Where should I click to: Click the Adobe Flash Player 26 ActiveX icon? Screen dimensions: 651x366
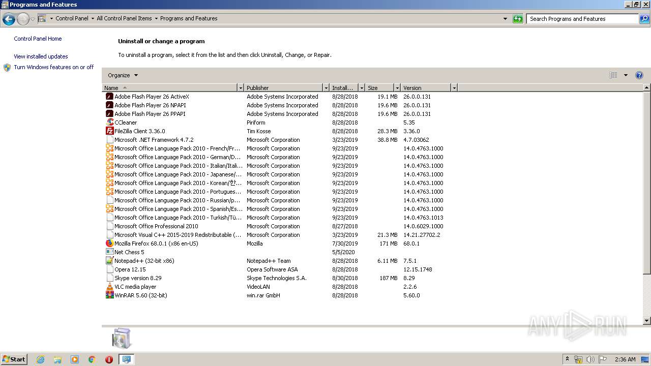[109, 97]
